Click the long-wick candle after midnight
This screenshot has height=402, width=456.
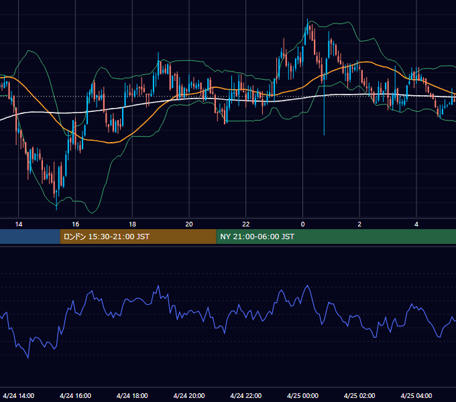[325, 105]
